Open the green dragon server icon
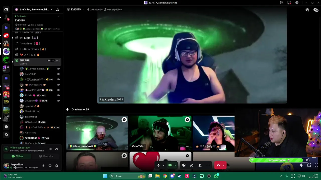 (6, 59)
